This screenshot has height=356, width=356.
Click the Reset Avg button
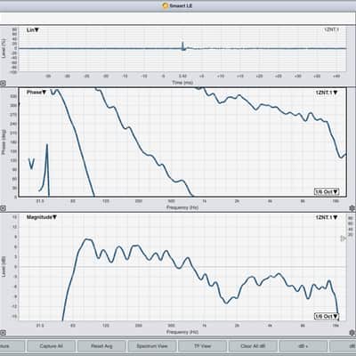[x=101, y=346]
